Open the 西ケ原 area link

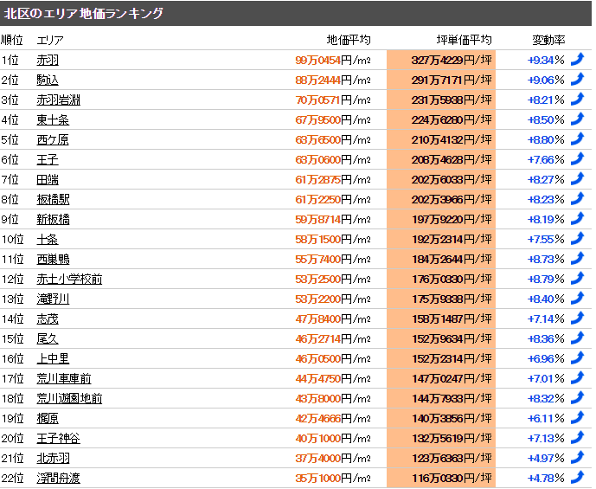[53, 140]
